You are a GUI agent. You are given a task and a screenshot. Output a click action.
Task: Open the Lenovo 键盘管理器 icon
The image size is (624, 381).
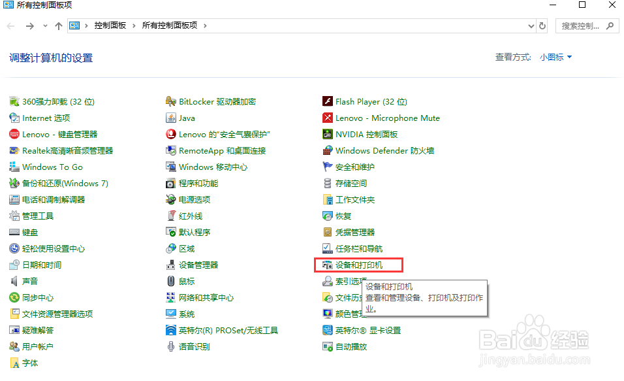point(14,135)
